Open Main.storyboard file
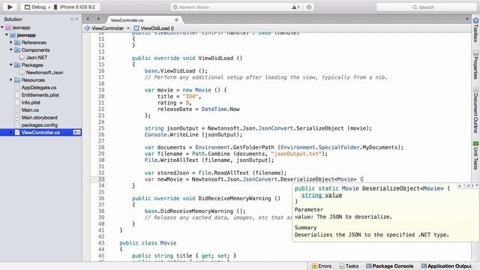Screen dimensions: 480x270 (39, 117)
